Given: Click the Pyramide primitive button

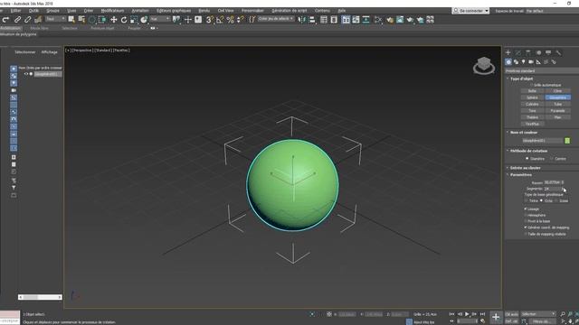Looking at the screenshot, I should tap(557, 110).
